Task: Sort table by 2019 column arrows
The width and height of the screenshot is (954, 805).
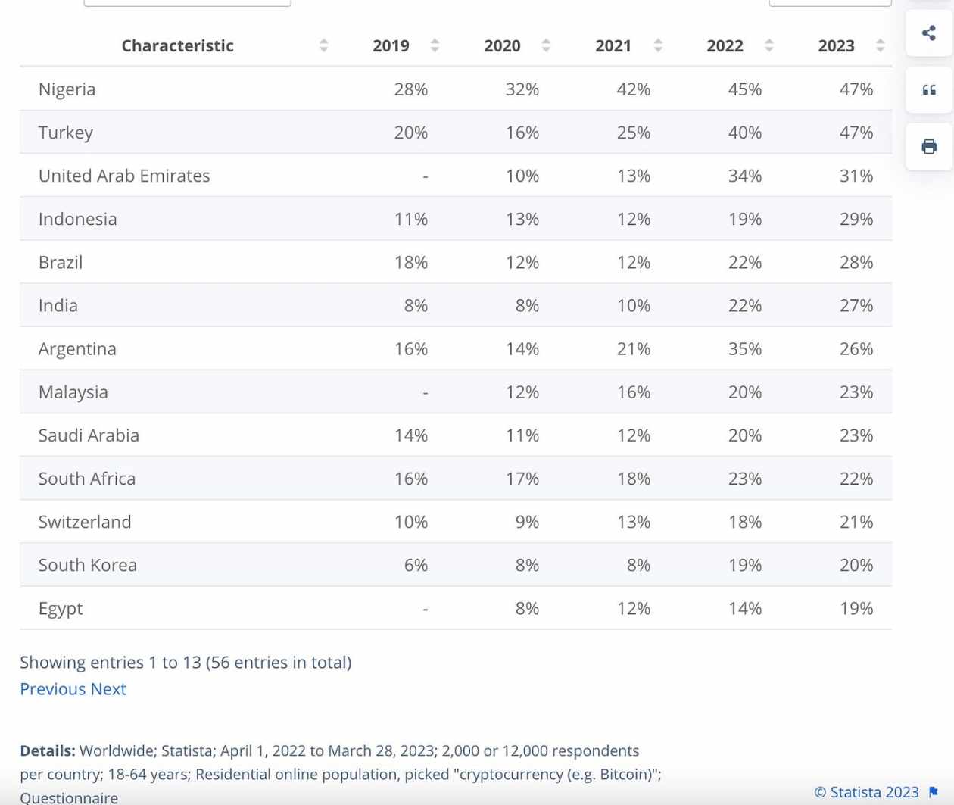Action: click(x=435, y=45)
